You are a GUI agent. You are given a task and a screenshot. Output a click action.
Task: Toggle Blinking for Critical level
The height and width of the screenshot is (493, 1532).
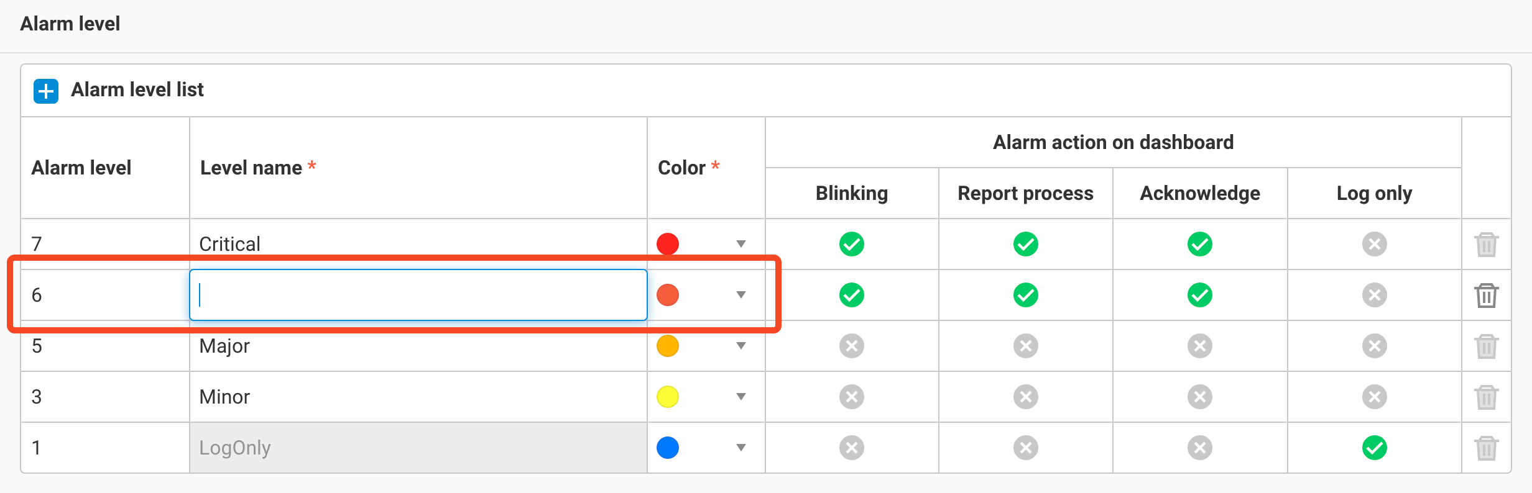coord(851,244)
